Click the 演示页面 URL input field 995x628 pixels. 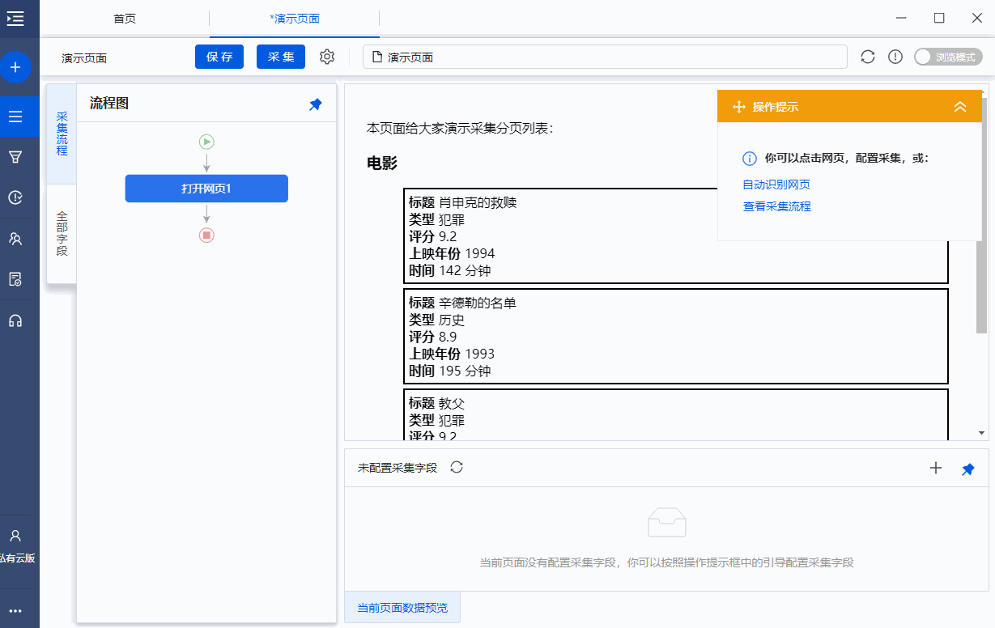point(605,57)
